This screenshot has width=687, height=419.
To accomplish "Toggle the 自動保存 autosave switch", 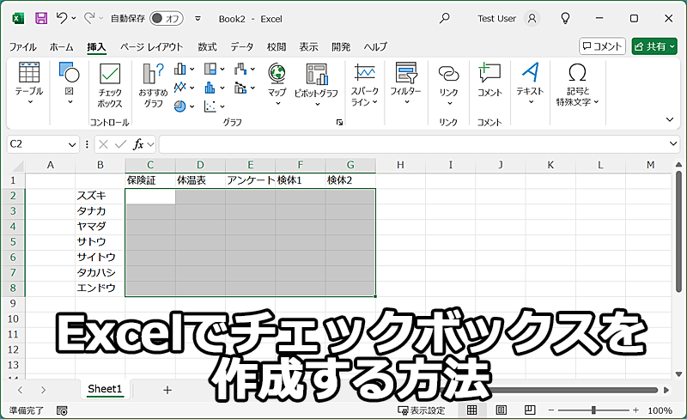I will point(166,17).
